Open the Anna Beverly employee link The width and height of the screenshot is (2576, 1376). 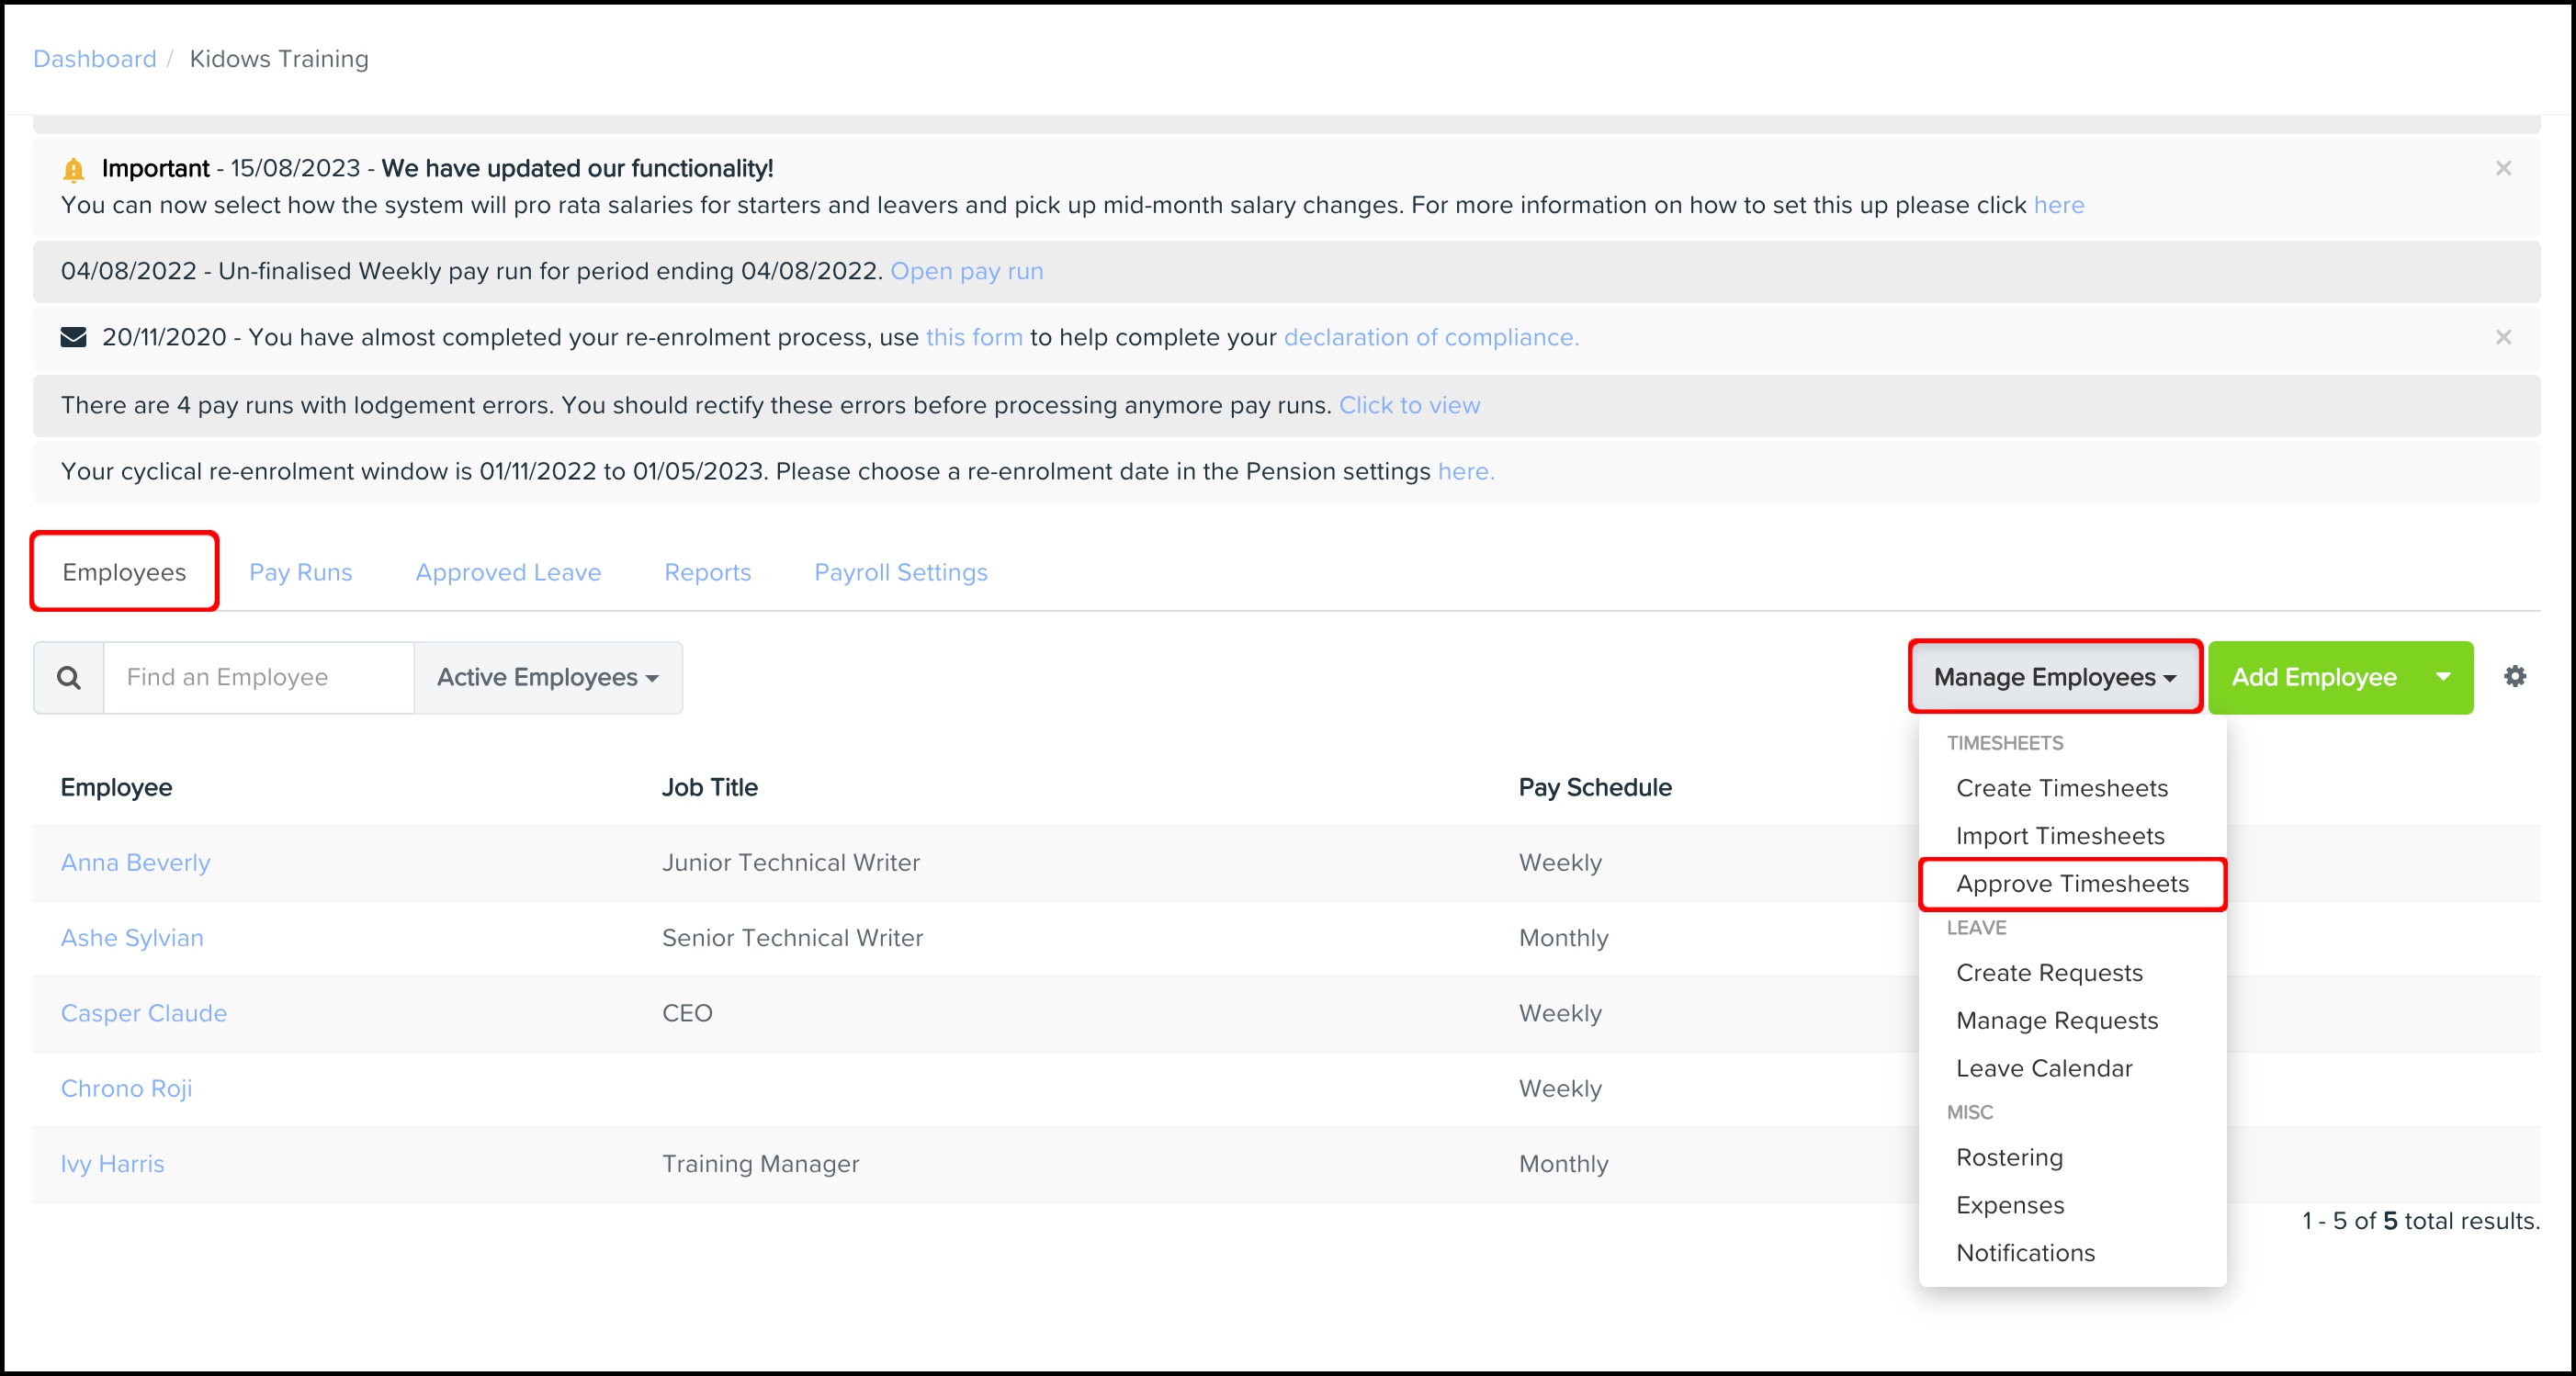(x=135, y=862)
